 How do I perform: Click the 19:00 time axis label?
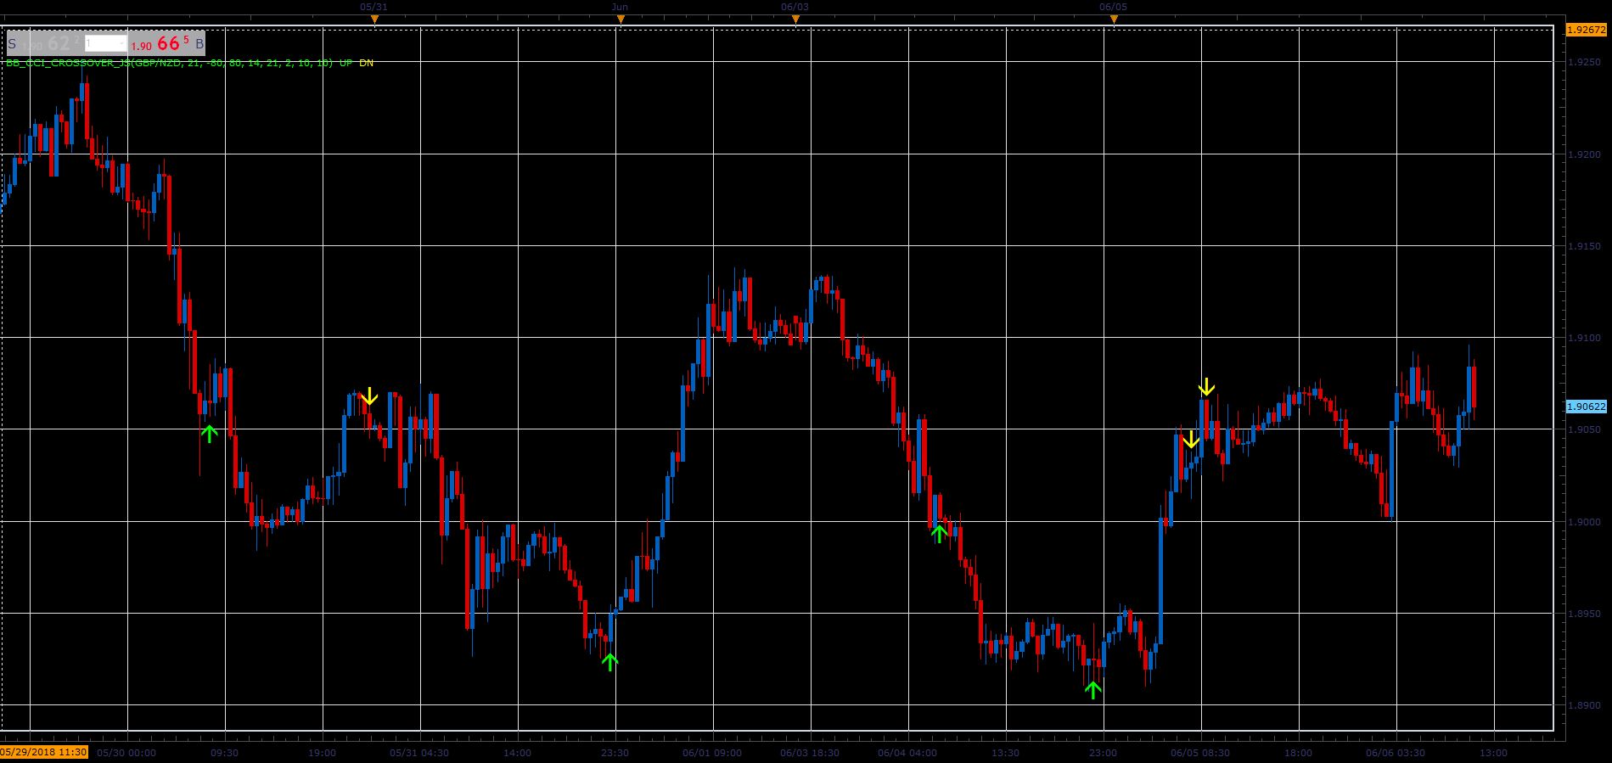(x=322, y=753)
